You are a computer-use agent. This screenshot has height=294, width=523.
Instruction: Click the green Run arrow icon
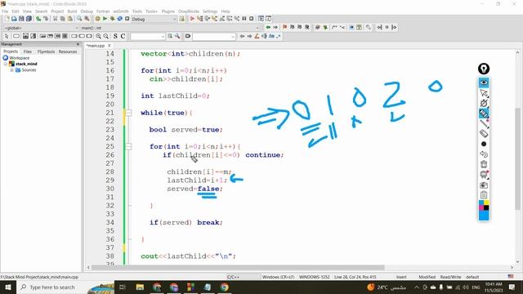coord(105,19)
